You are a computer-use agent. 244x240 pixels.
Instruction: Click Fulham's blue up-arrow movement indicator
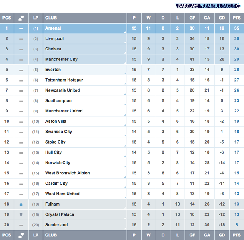click(21, 204)
